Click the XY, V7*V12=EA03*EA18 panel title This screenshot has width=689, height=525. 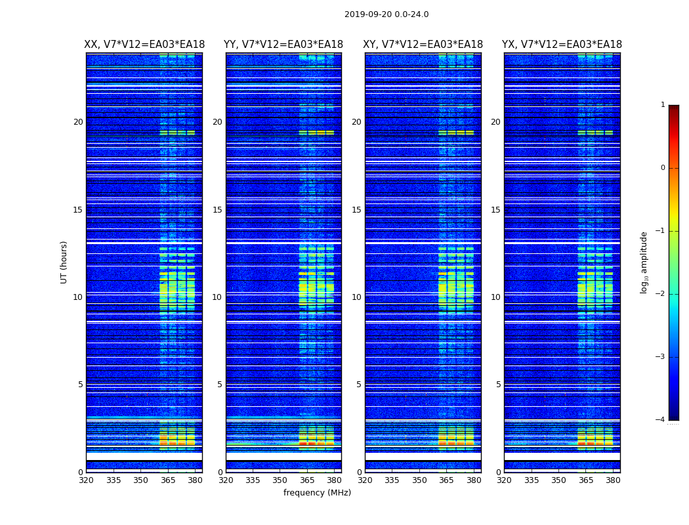coord(423,45)
